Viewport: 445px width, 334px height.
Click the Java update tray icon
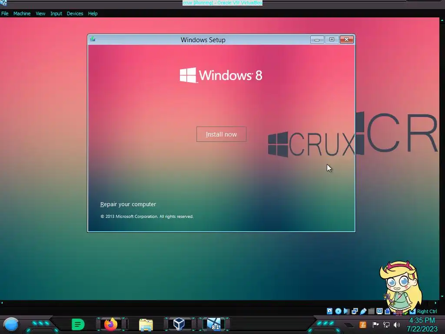pos(363,325)
